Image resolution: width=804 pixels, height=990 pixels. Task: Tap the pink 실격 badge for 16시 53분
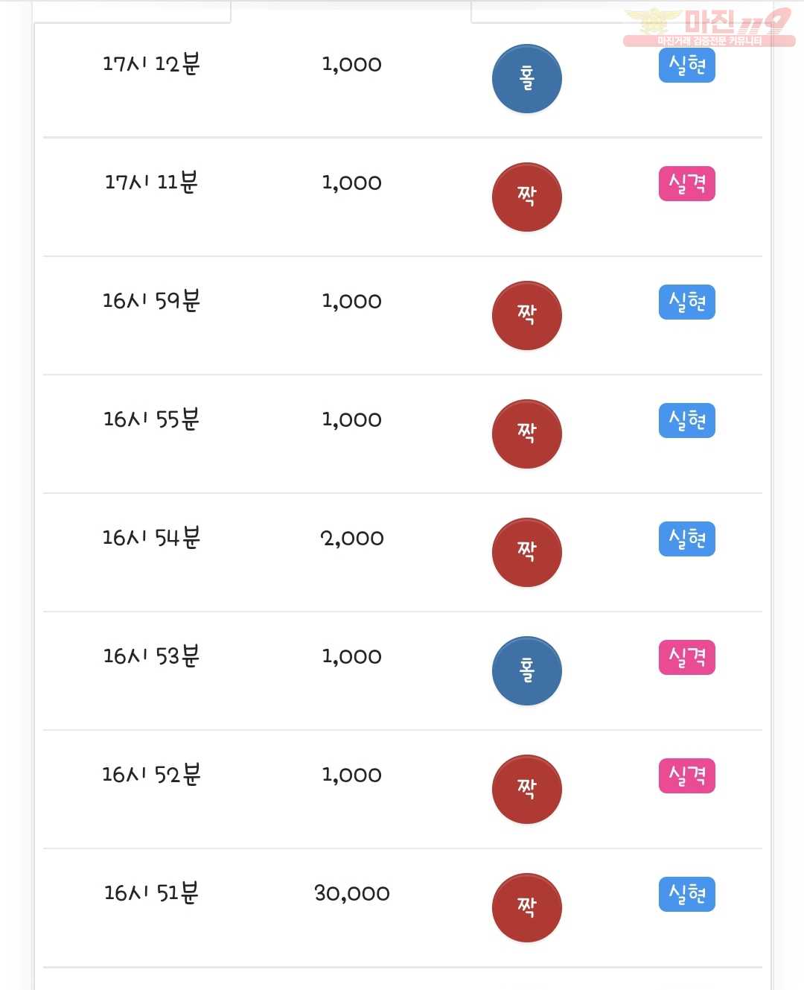point(686,657)
